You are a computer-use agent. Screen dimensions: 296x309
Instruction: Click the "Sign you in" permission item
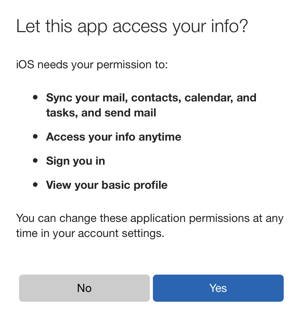click(x=75, y=161)
